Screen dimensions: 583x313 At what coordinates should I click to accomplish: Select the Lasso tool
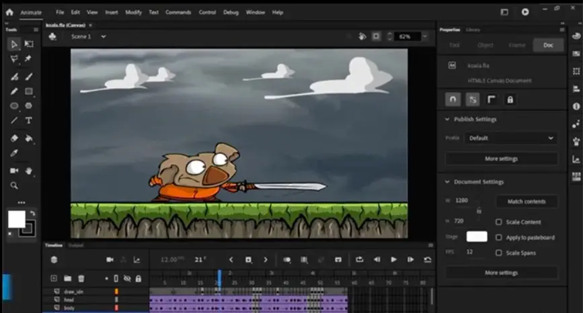pos(13,58)
